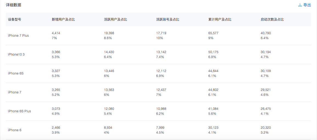Select the iPhone 7 row label
The height and width of the screenshot is (140, 317).
[x=15, y=92]
